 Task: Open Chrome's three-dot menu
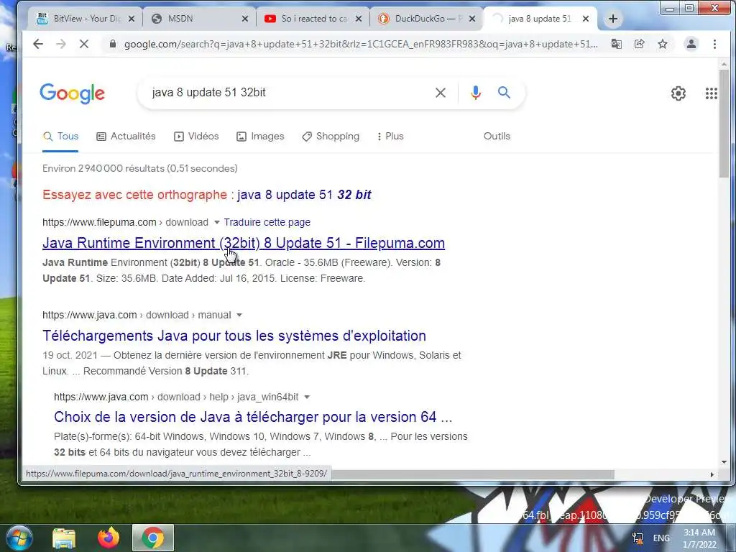pos(714,44)
